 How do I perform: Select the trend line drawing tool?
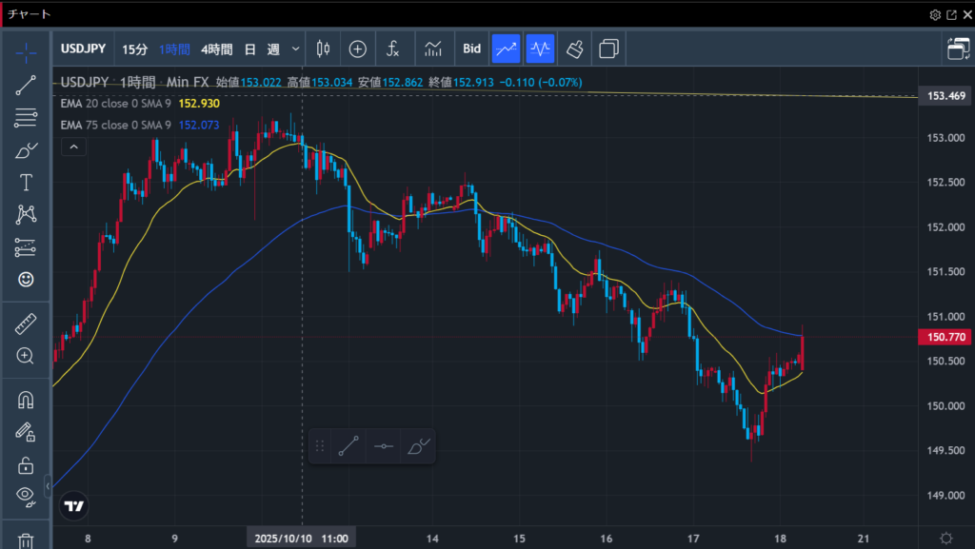point(26,86)
